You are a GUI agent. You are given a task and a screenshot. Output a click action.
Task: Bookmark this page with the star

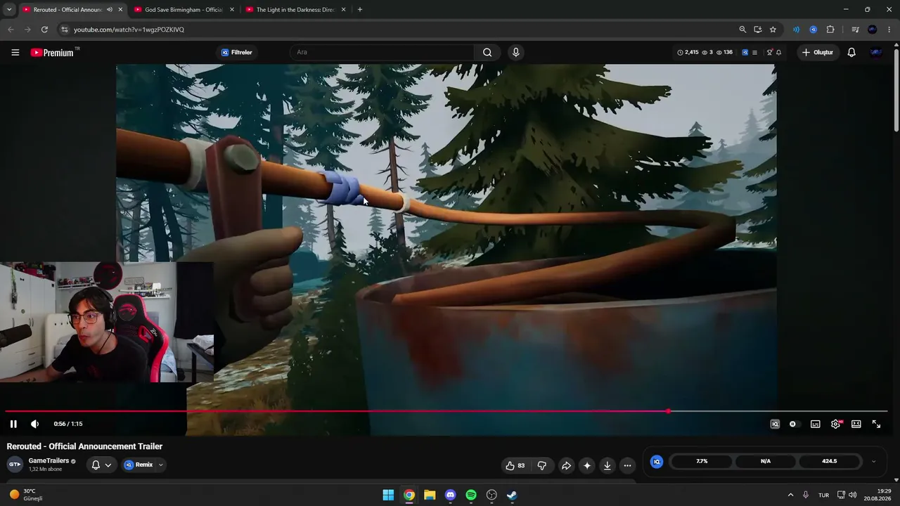[773, 30]
